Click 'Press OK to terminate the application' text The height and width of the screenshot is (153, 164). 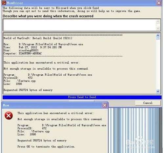click(x=46, y=146)
